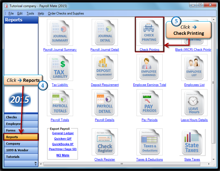This screenshot has width=220, height=171.
Task: Open the Pay Periods calendar icon
Action: (149, 103)
